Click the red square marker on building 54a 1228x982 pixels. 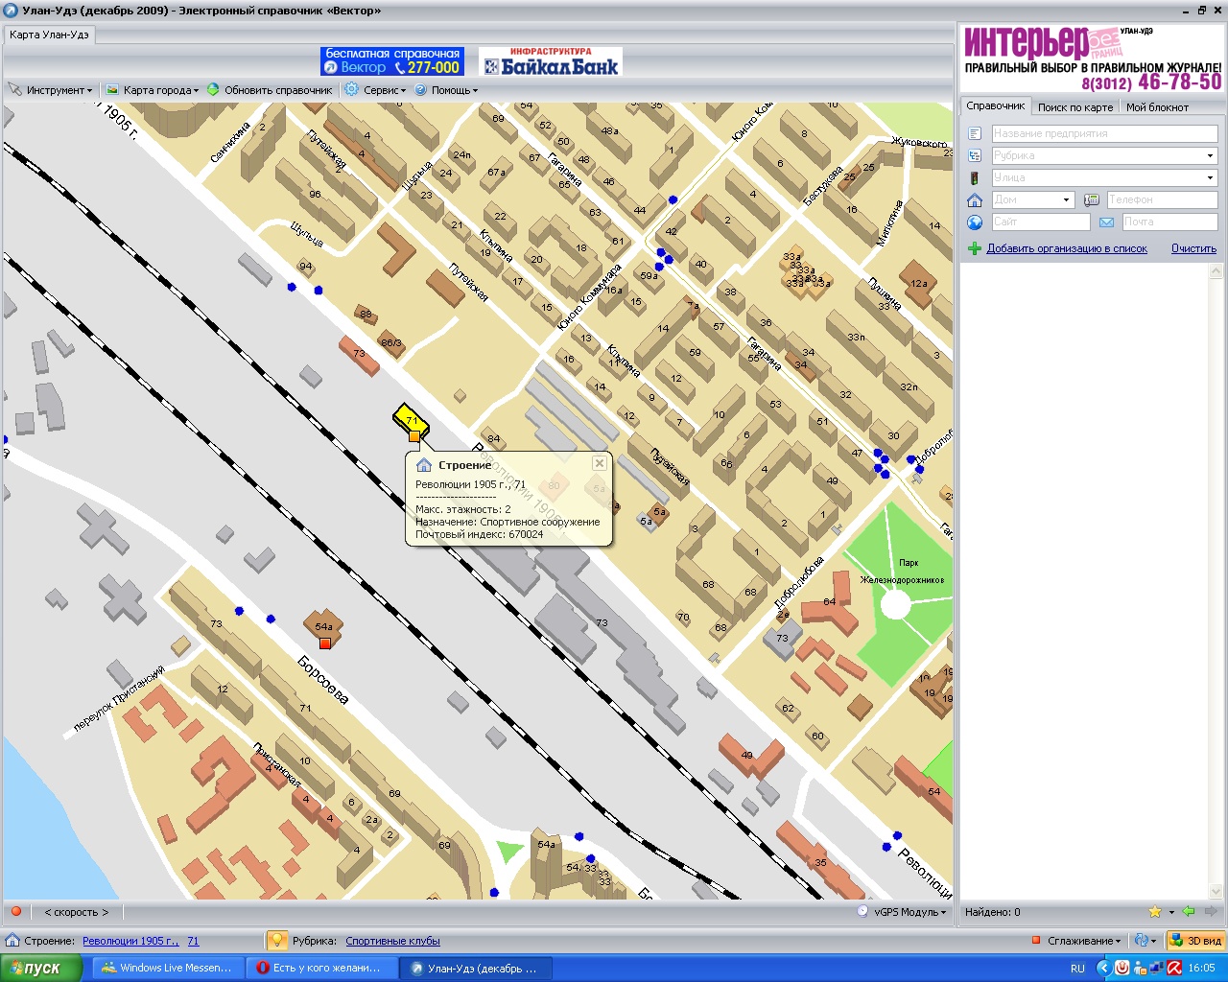pyautogui.click(x=325, y=643)
